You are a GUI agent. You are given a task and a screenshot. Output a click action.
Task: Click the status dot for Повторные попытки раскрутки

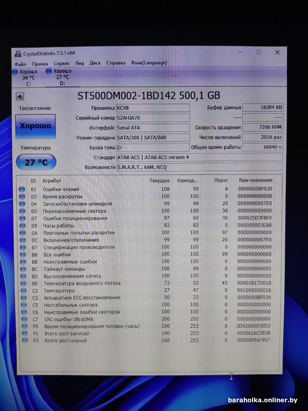[23, 233]
